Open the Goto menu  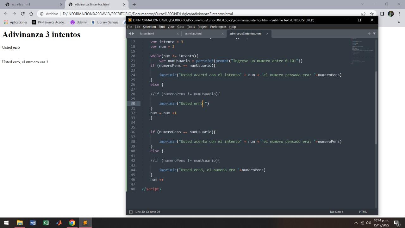[x=181, y=27]
